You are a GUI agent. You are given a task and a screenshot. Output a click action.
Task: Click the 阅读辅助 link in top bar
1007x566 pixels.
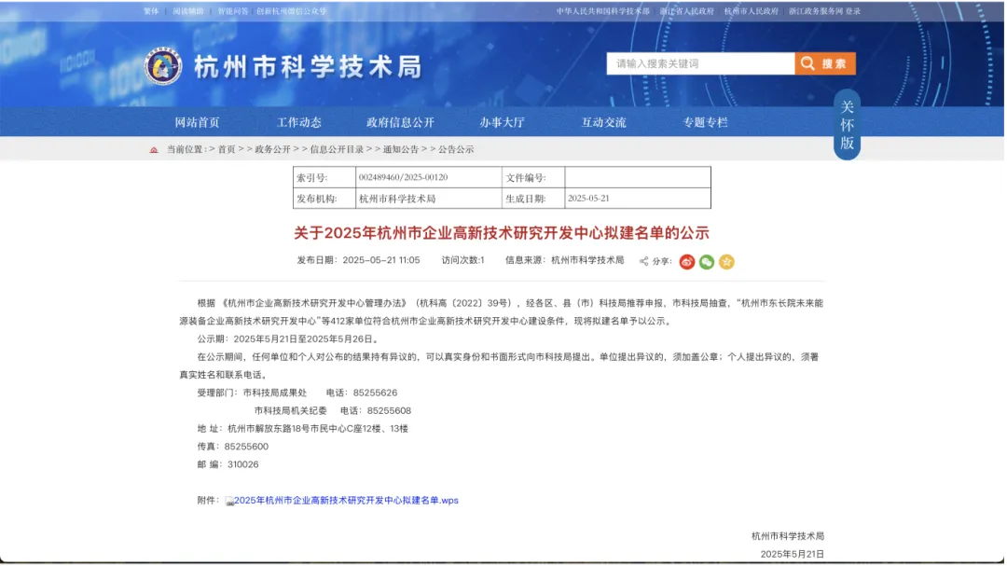point(188,11)
